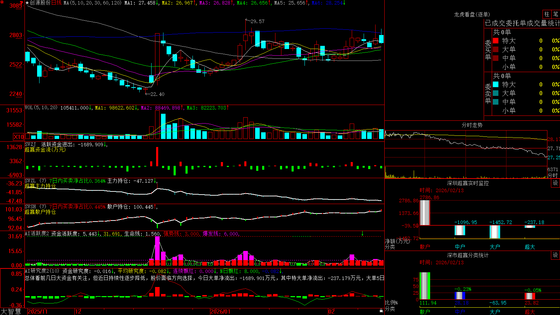The height and width of the screenshot is (315, 560).
Task: Click the SVZL (7) indicator label
Action: [36, 181]
